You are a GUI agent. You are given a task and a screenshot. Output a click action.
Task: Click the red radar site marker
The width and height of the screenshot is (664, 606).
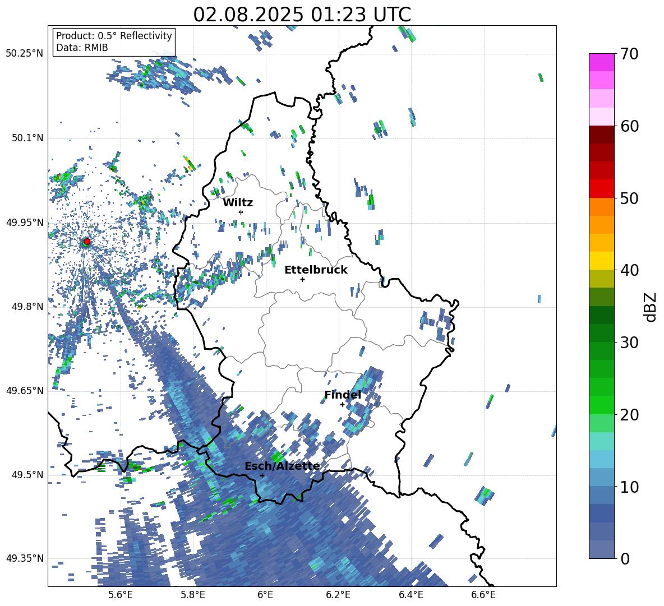tap(87, 241)
